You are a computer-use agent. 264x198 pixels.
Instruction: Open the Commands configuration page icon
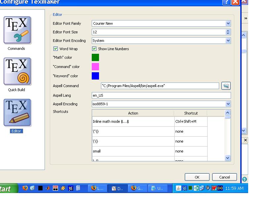click(17, 30)
